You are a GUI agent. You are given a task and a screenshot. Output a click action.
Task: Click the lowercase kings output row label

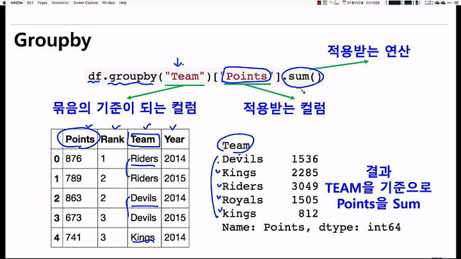239,214
